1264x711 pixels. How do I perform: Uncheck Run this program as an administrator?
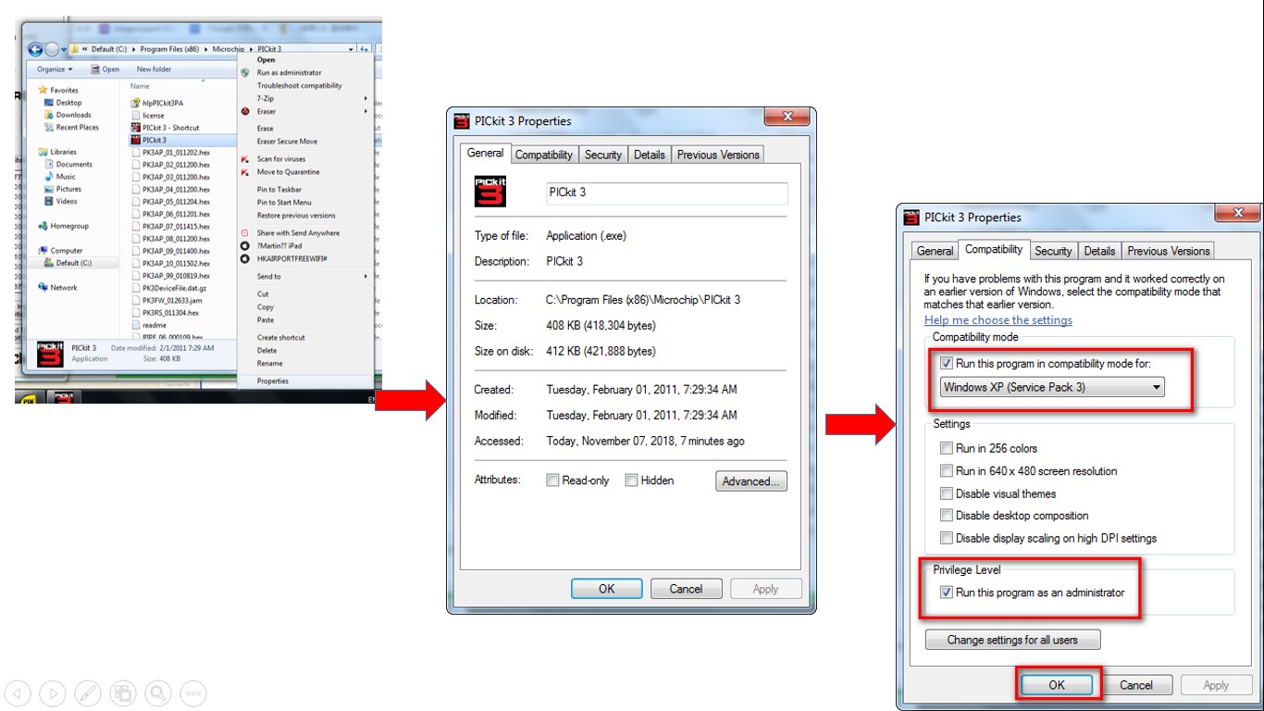[946, 592]
